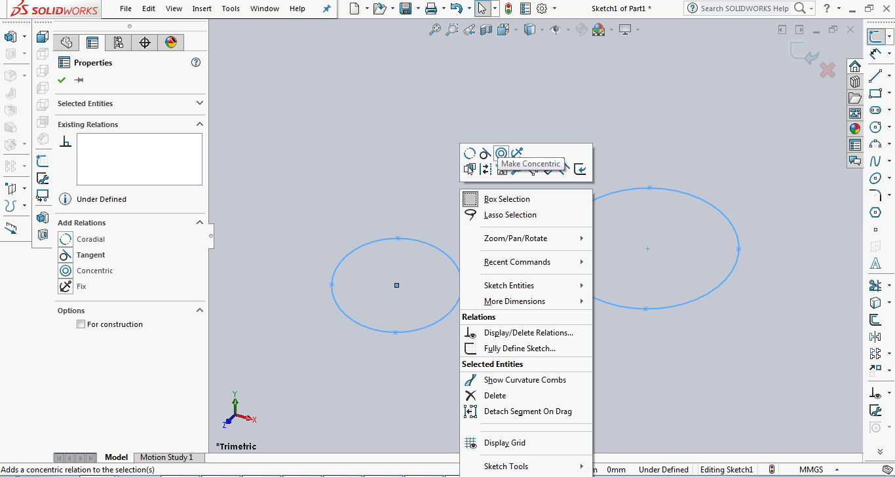The width and height of the screenshot is (895, 477).
Task: Open the Undo dropdown arrow
Action: pyautogui.click(x=468, y=9)
